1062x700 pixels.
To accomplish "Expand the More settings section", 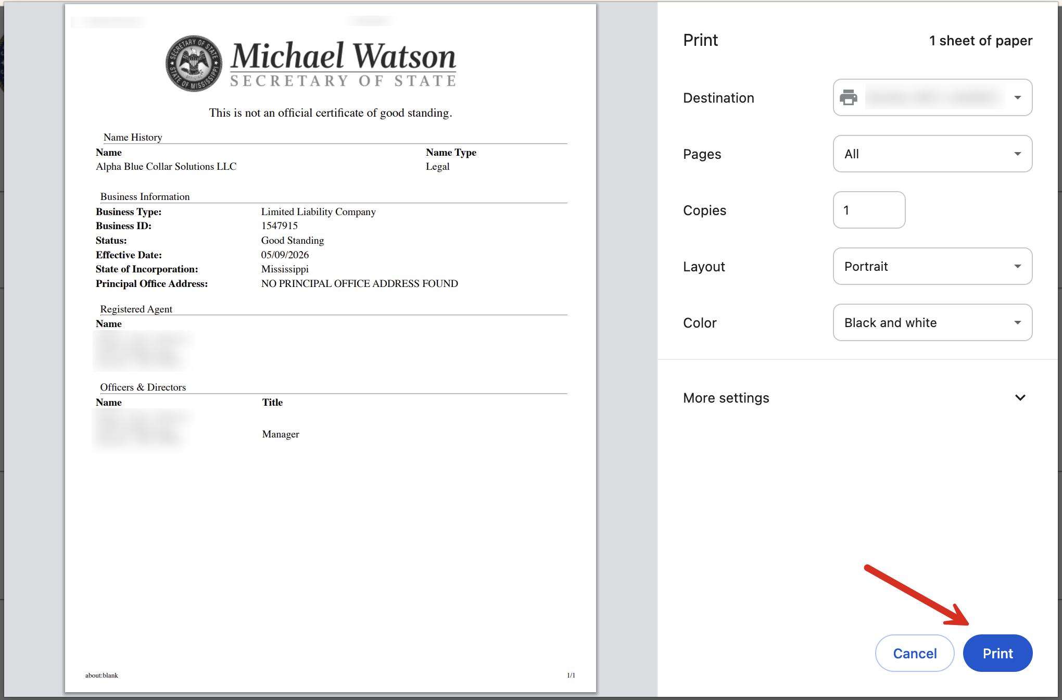I will pyautogui.click(x=854, y=398).
